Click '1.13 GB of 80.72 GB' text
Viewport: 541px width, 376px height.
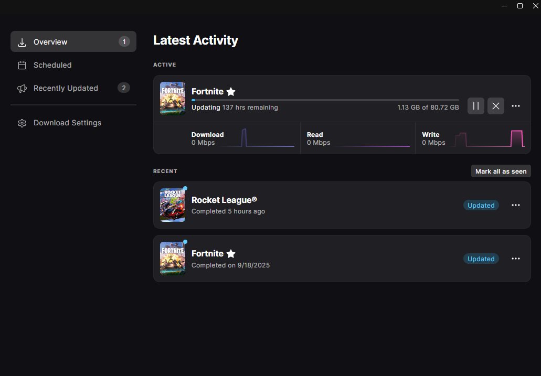coord(428,108)
